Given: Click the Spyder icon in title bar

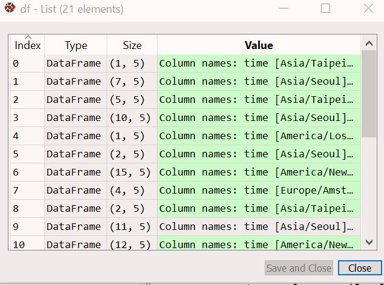Looking at the screenshot, I should (10, 9).
